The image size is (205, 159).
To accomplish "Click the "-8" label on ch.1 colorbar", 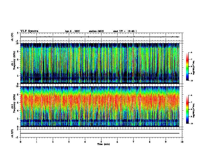I will 191,67.
